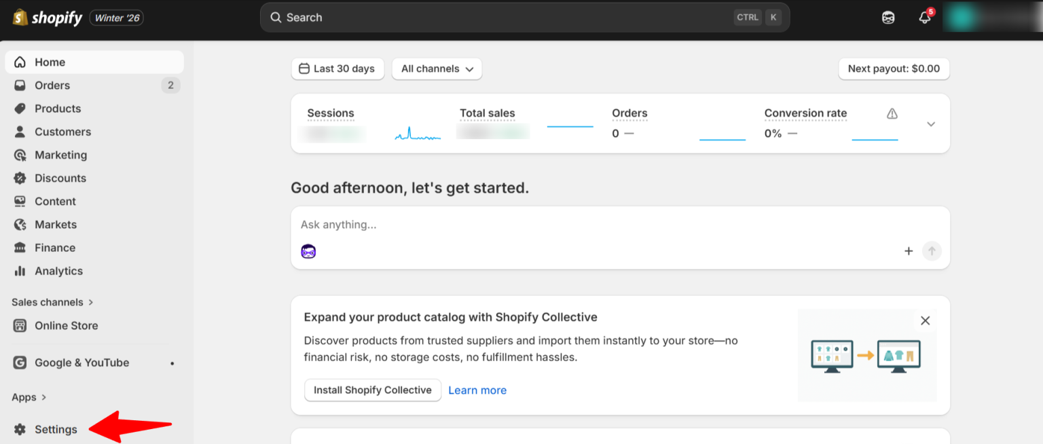Select Markets in the sidebar
1043x444 pixels.
(x=94, y=225)
